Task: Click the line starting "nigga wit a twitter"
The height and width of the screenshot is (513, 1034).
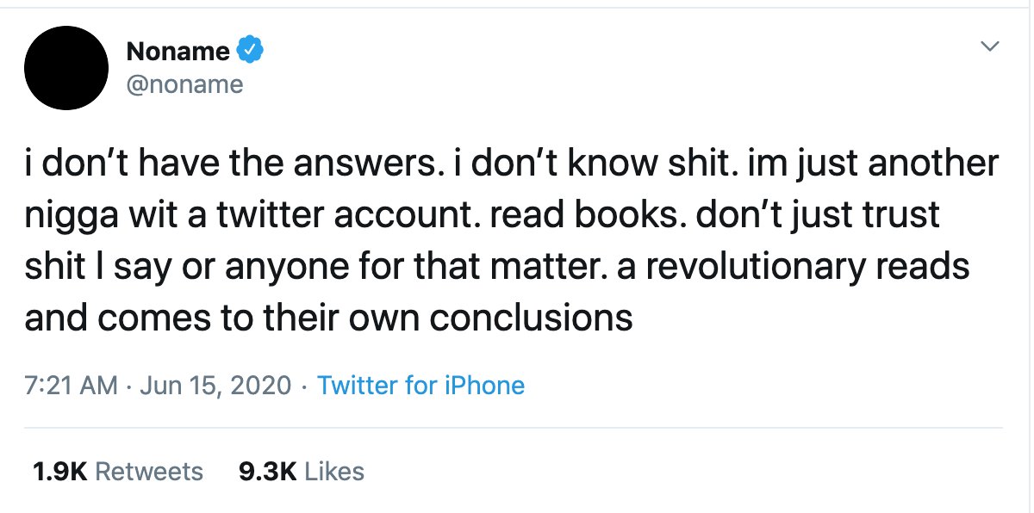Action: pyautogui.click(x=483, y=216)
